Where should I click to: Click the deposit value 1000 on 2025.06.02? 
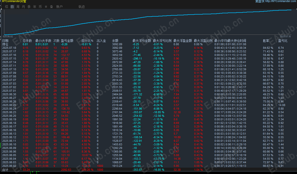(x=100, y=166)
